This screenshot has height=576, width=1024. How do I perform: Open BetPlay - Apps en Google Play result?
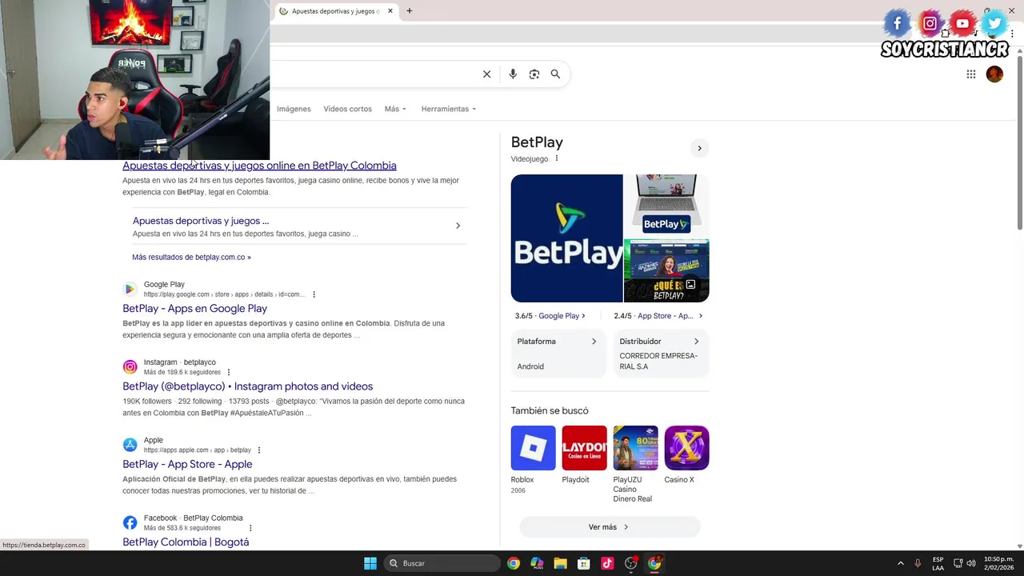[x=194, y=309]
